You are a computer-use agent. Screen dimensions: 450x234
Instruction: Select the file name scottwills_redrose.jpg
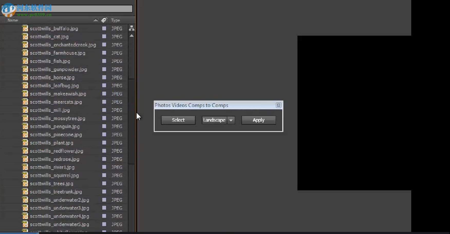(55, 159)
